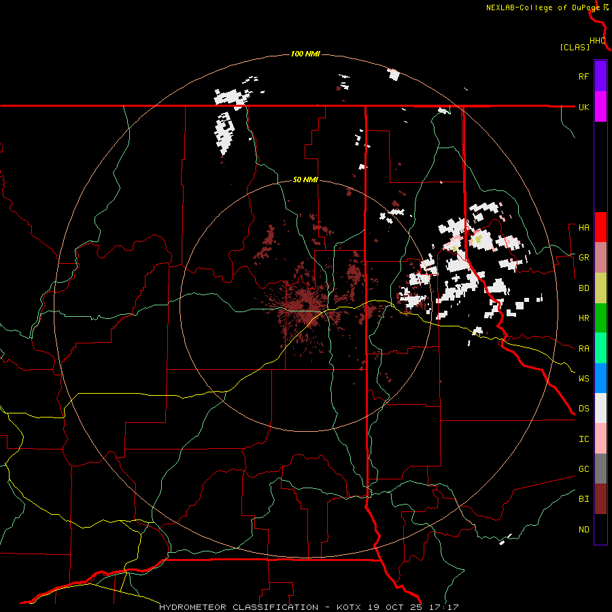
Task: Click the RA legend label
Action: (x=583, y=349)
